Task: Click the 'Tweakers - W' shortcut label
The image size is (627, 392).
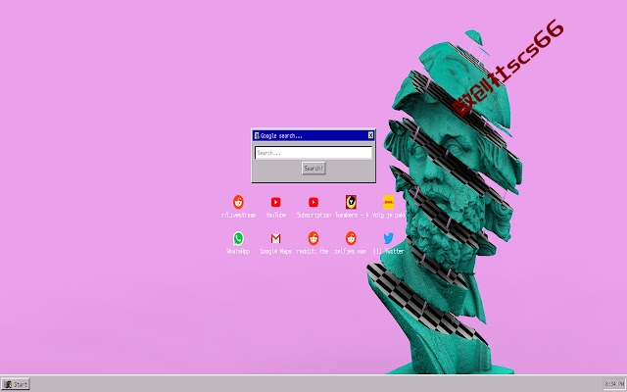Action: click(352, 216)
